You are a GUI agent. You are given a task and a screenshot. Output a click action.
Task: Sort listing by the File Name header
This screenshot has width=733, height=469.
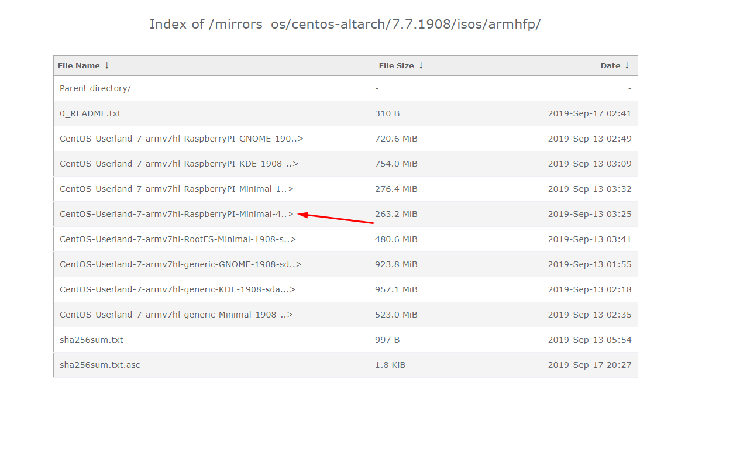click(79, 66)
